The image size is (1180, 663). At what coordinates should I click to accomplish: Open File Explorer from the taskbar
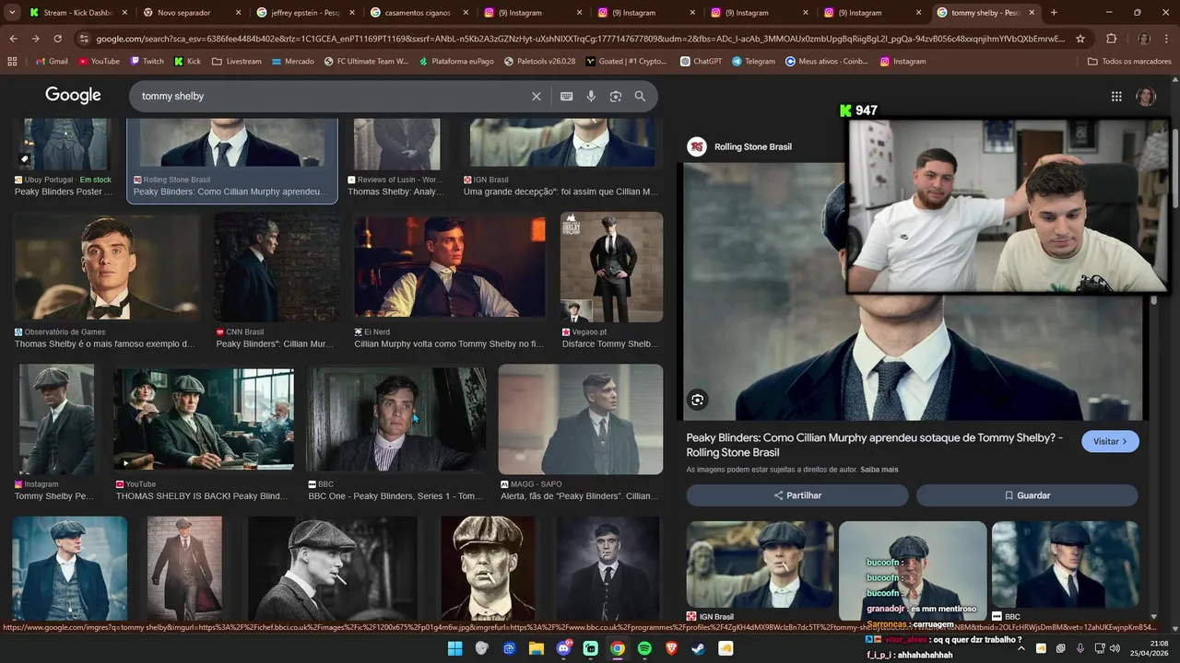coord(536,648)
